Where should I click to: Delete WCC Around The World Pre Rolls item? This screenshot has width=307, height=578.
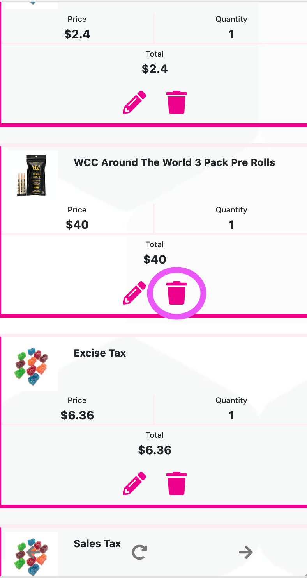[x=176, y=293]
